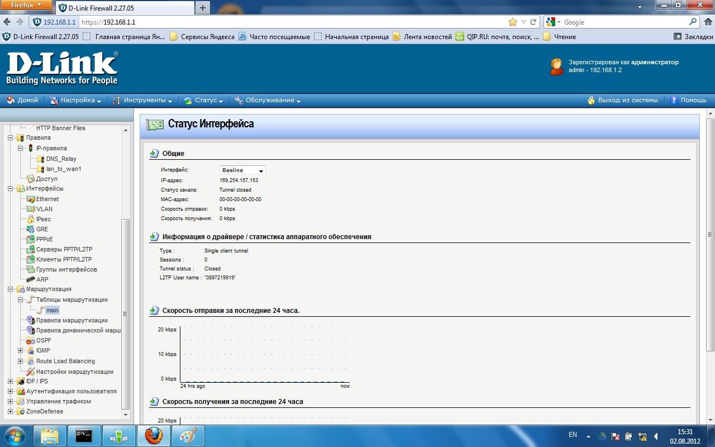Click the PPPoE icon in tree
This screenshot has width=715, height=447.
tap(31, 239)
